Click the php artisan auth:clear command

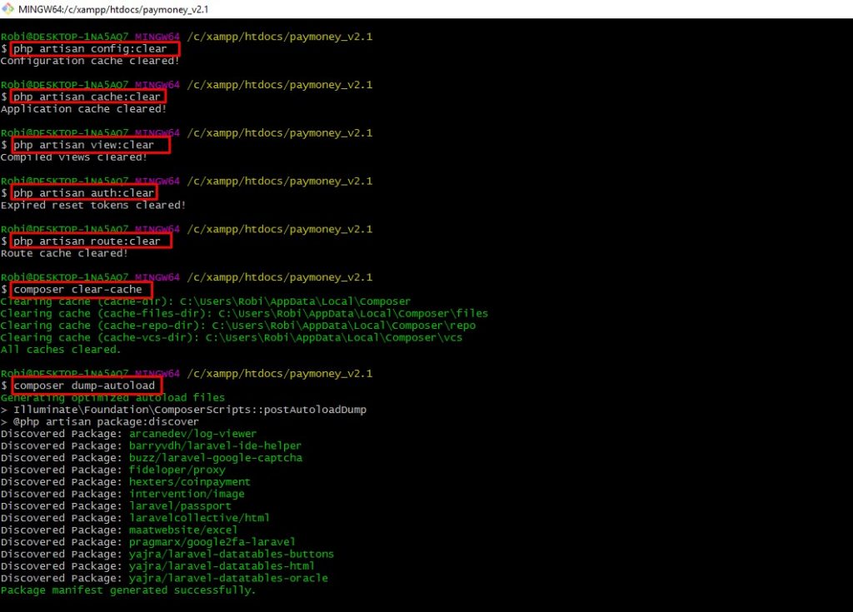[83, 193]
